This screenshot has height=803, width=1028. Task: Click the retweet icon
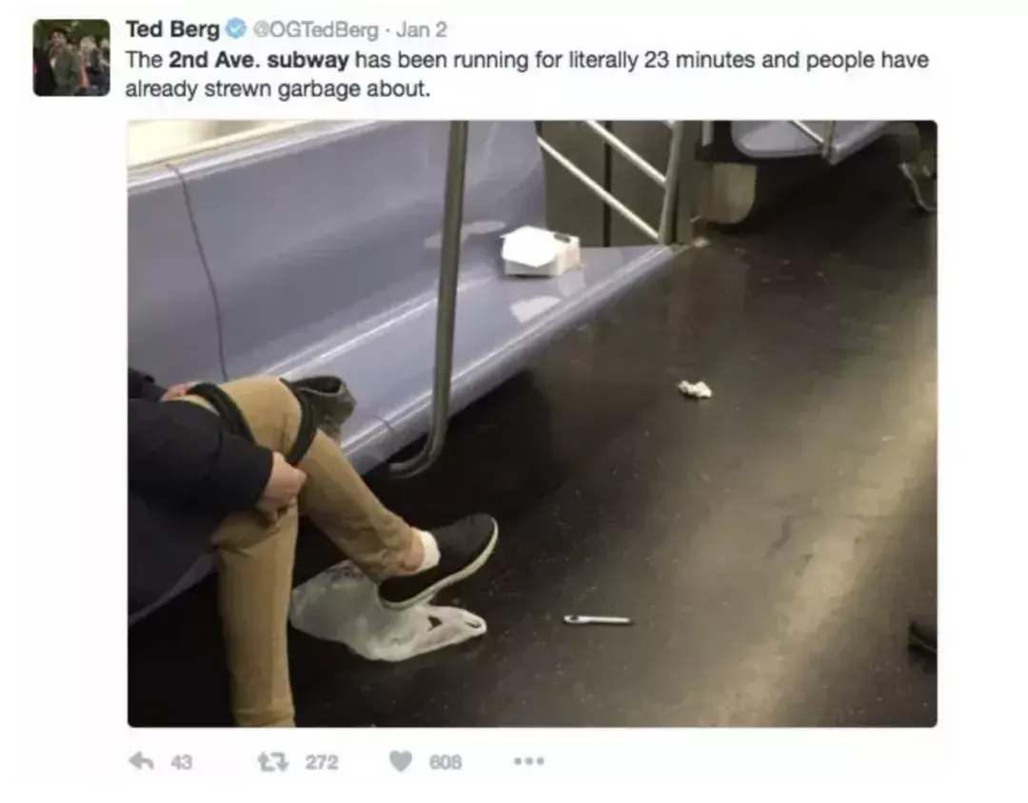(x=273, y=761)
